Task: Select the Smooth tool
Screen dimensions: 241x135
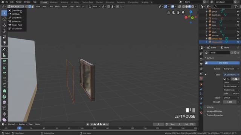Action: (4, 102)
